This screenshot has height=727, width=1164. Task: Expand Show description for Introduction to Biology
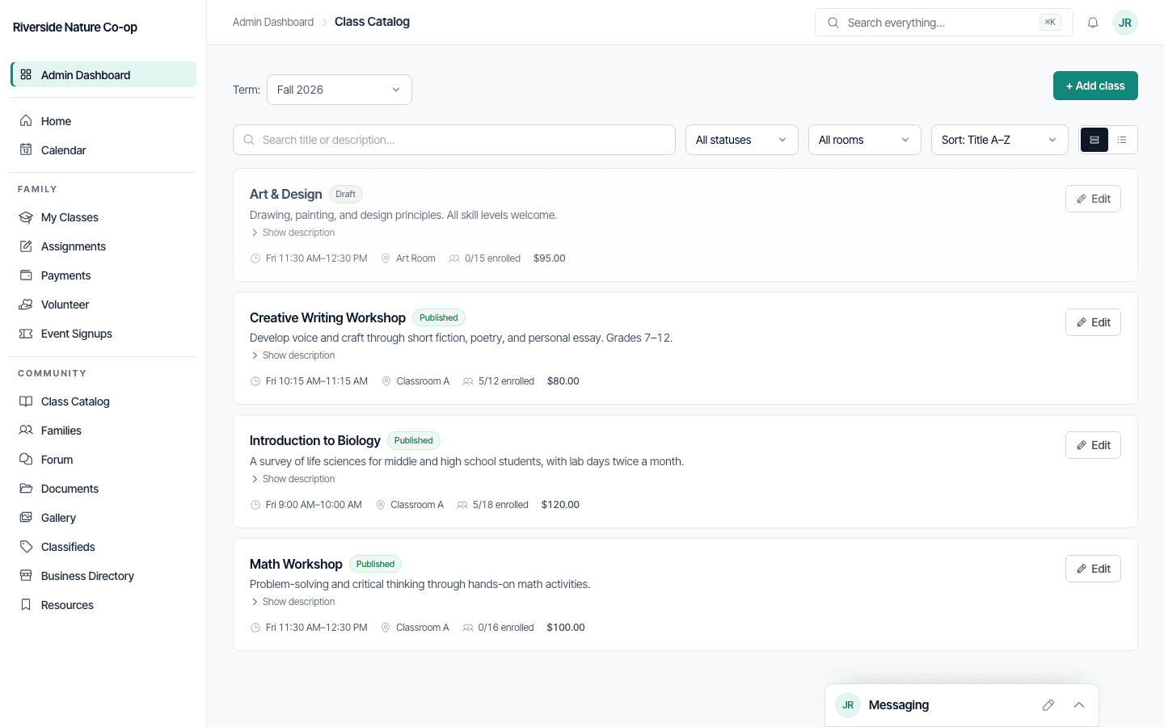tap(293, 479)
